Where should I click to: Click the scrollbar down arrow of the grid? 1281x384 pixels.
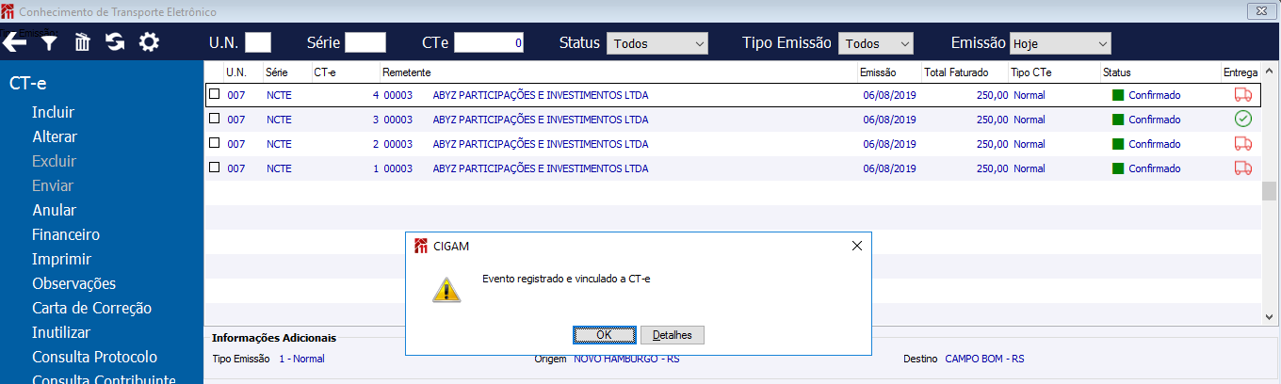(x=1270, y=318)
